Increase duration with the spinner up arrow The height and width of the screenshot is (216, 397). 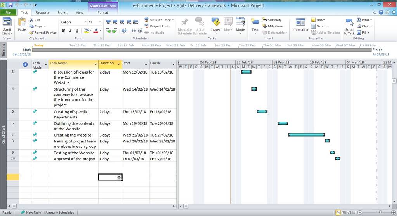(x=119, y=176)
